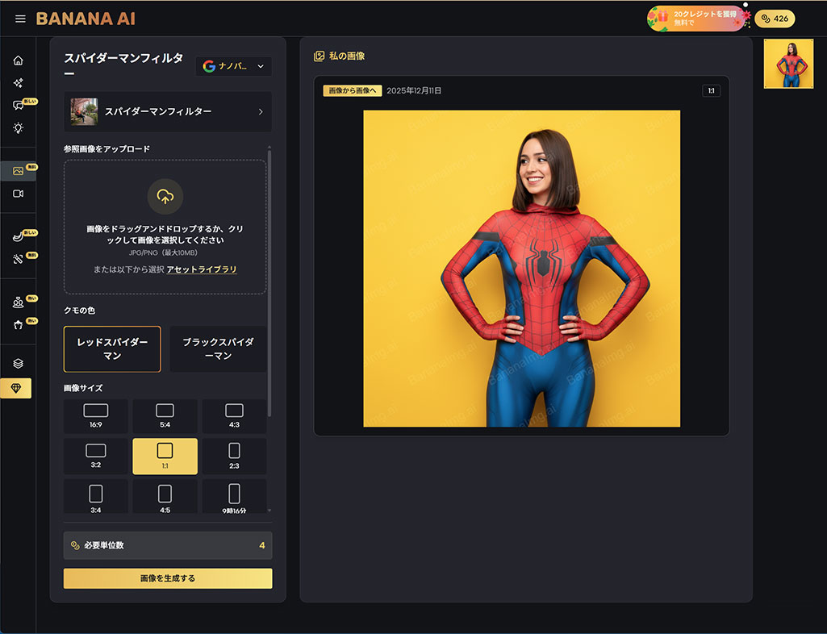The image size is (827, 634).
Task: Select レッドスパイダーマン color option
Action: pyautogui.click(x=112, y=348)
